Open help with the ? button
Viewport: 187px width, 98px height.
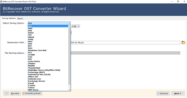click(6, 93)
